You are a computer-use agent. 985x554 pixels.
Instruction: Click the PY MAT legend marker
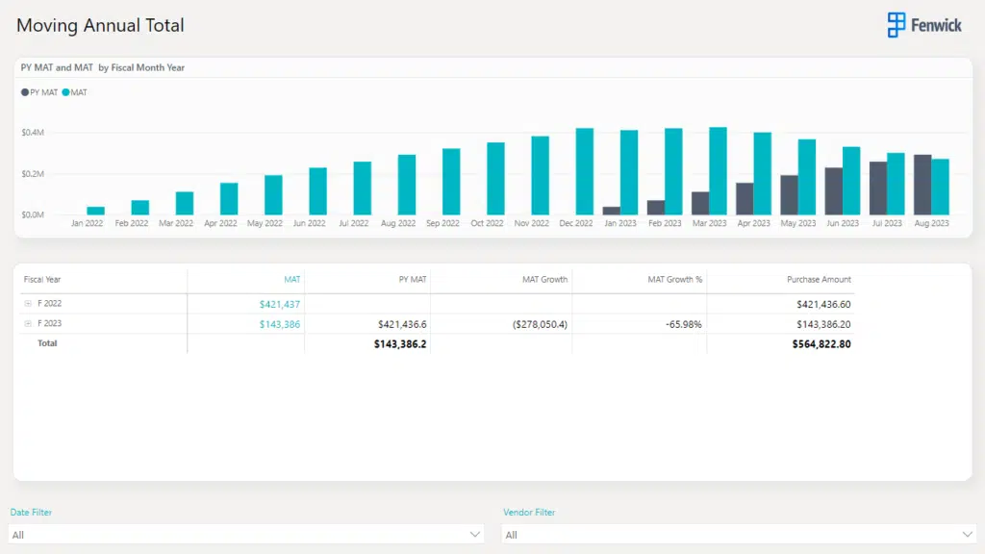pyautogui.click(x=25, y=92)
